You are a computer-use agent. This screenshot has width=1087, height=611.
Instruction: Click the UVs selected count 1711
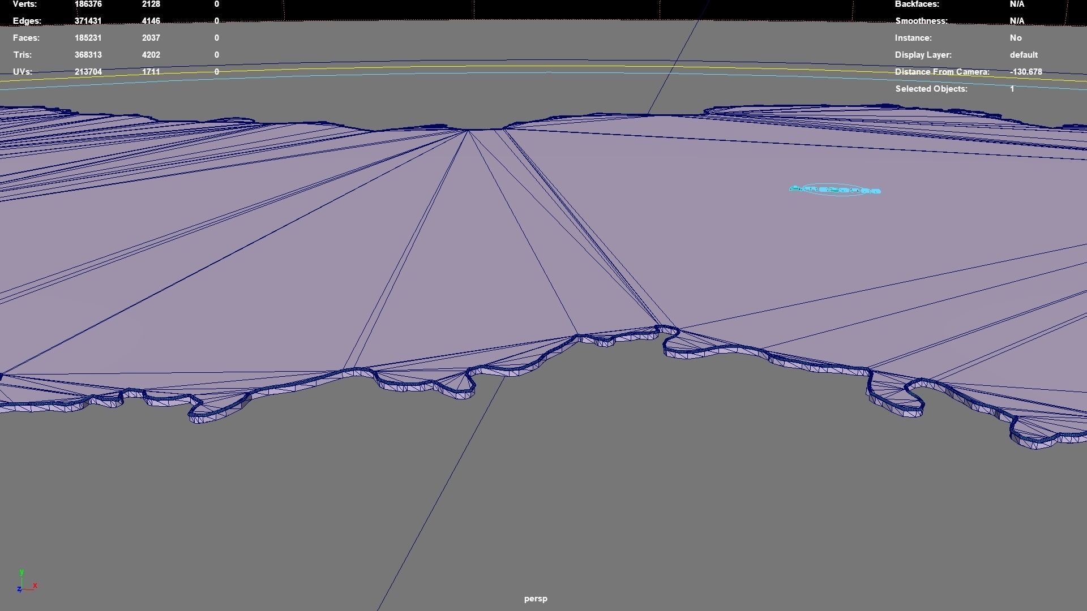151,72
